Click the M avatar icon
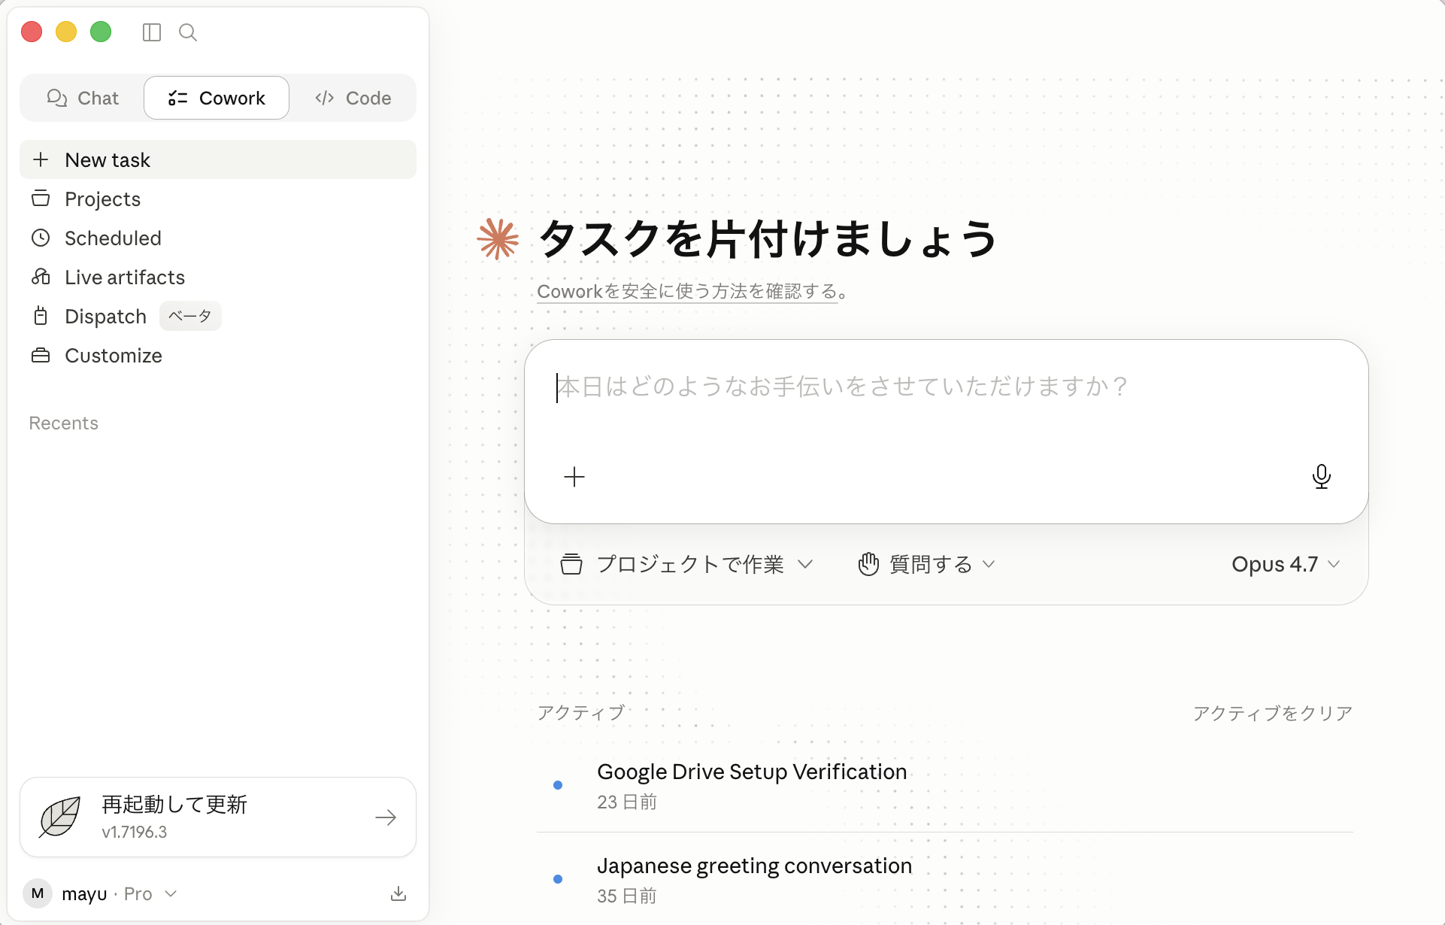 click(x=38, y=893)
